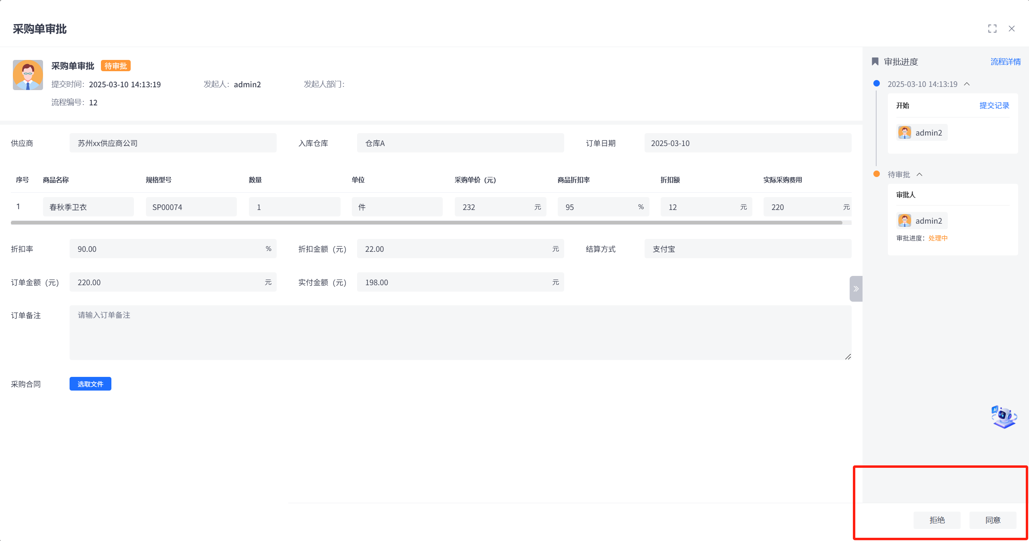Click admin2 avatar under 审批人

click(904, 221)
